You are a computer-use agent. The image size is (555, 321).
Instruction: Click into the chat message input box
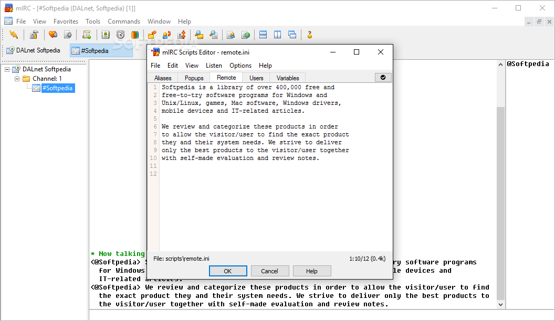coord(321,315)
